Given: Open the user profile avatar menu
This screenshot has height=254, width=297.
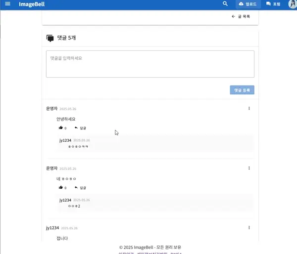Looking at the screenshot, I should [292, 4].
